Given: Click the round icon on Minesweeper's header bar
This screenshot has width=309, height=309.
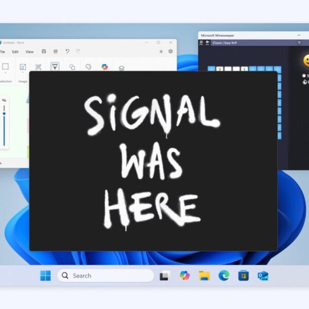Looking at the screenshot, I should tap(299, 43).
